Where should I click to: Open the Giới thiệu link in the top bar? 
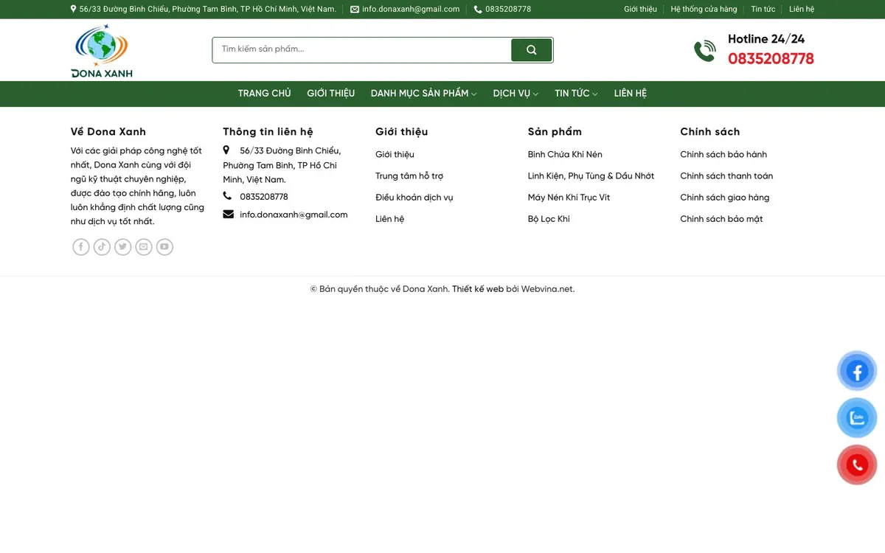640,10
